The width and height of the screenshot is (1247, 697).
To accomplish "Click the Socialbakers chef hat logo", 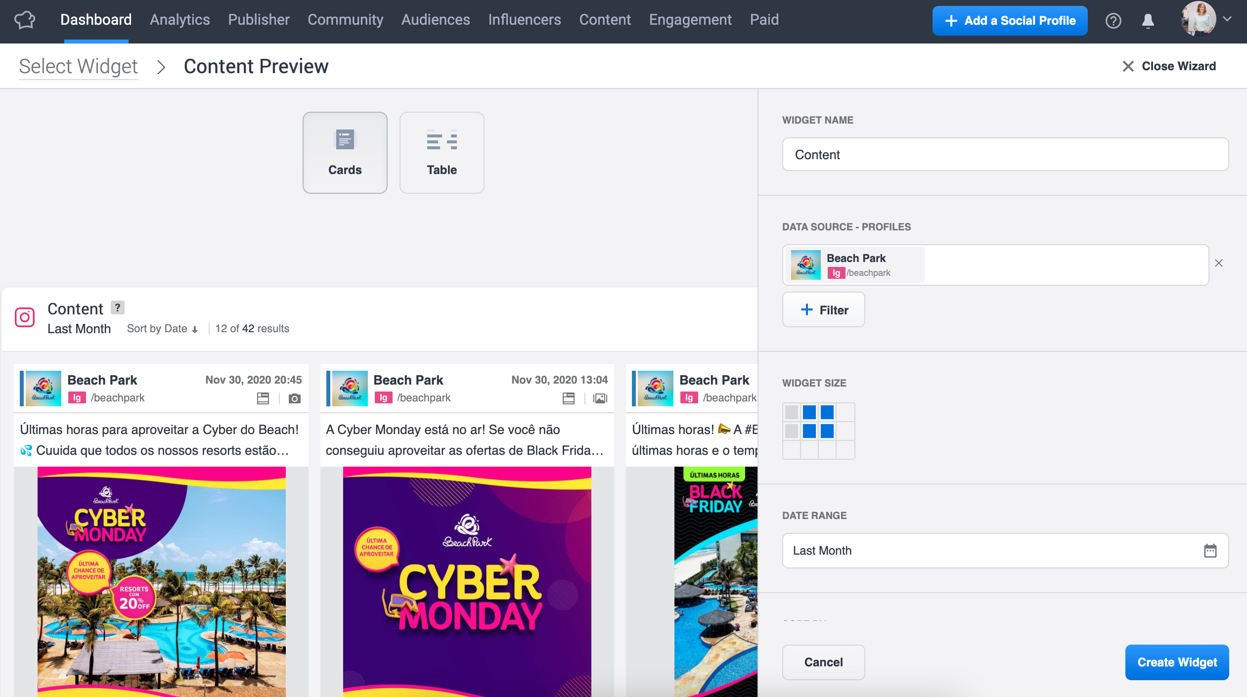I will coord(25,20).
